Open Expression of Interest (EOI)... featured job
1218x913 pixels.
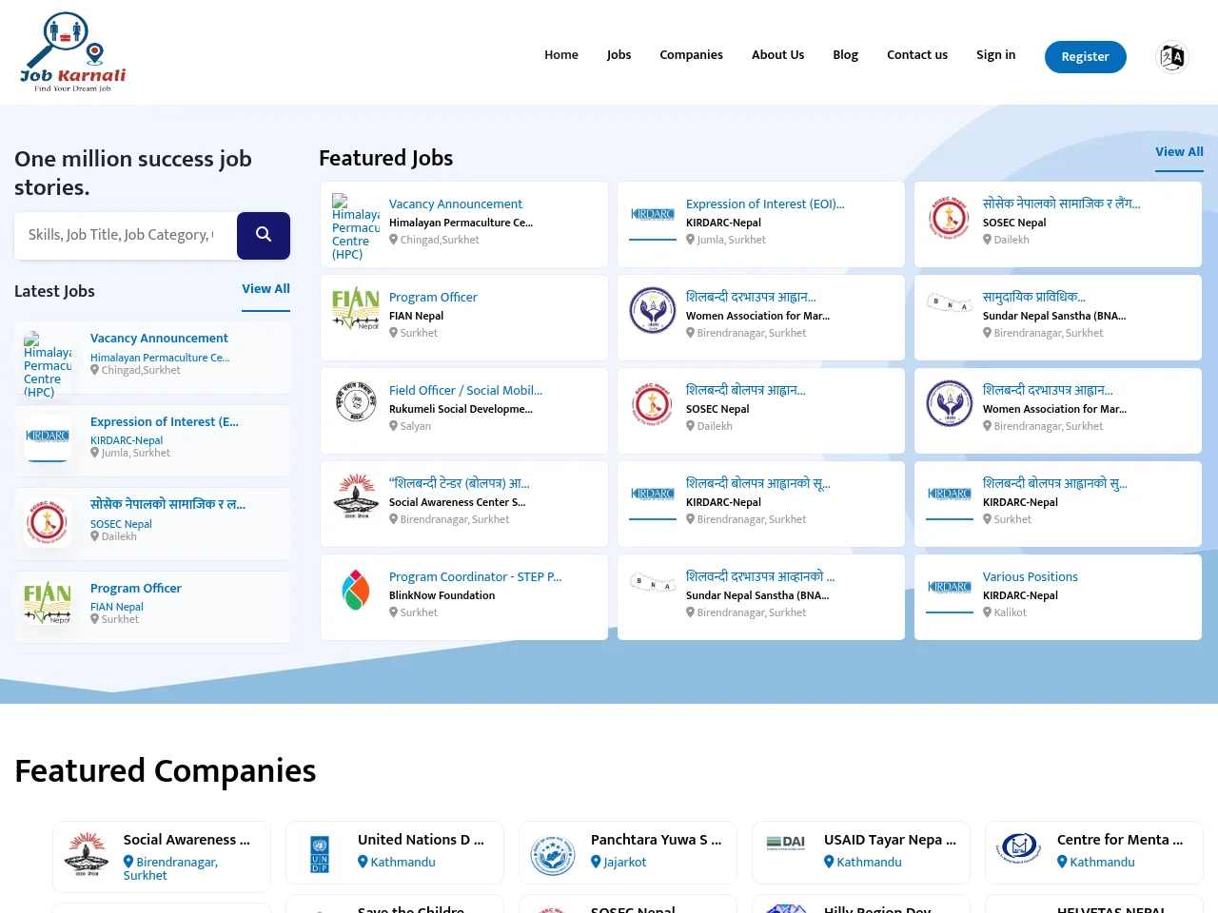765,204
